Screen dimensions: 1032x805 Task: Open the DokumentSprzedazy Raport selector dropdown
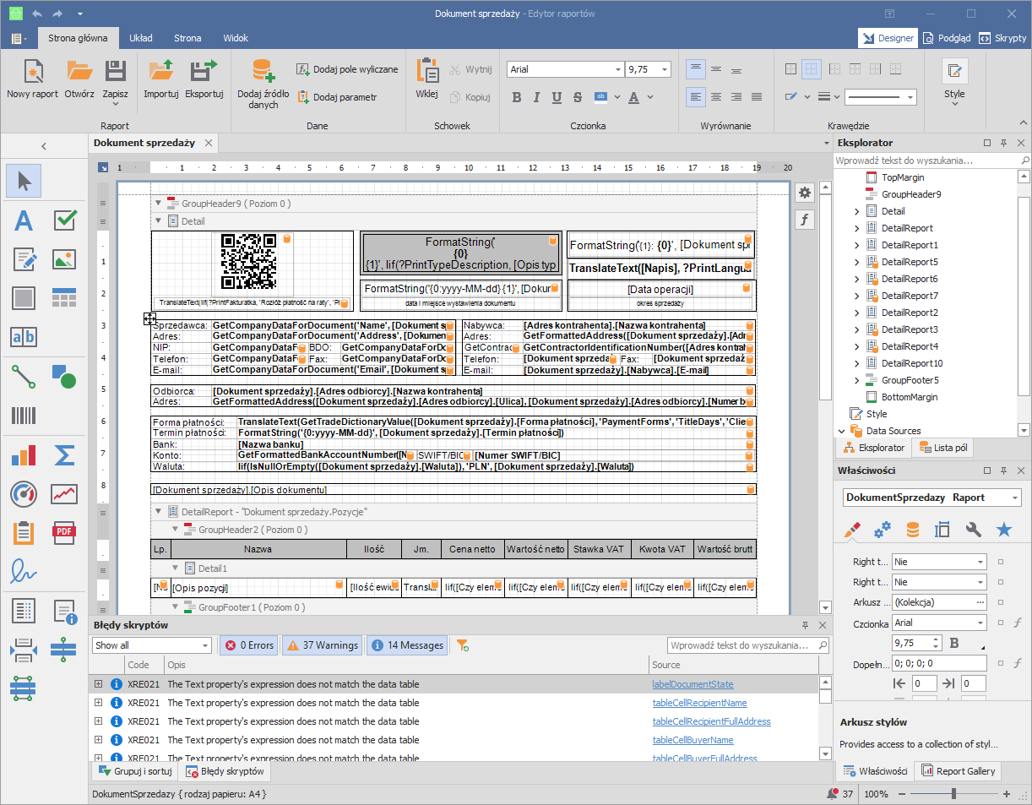coord(1014,498)
